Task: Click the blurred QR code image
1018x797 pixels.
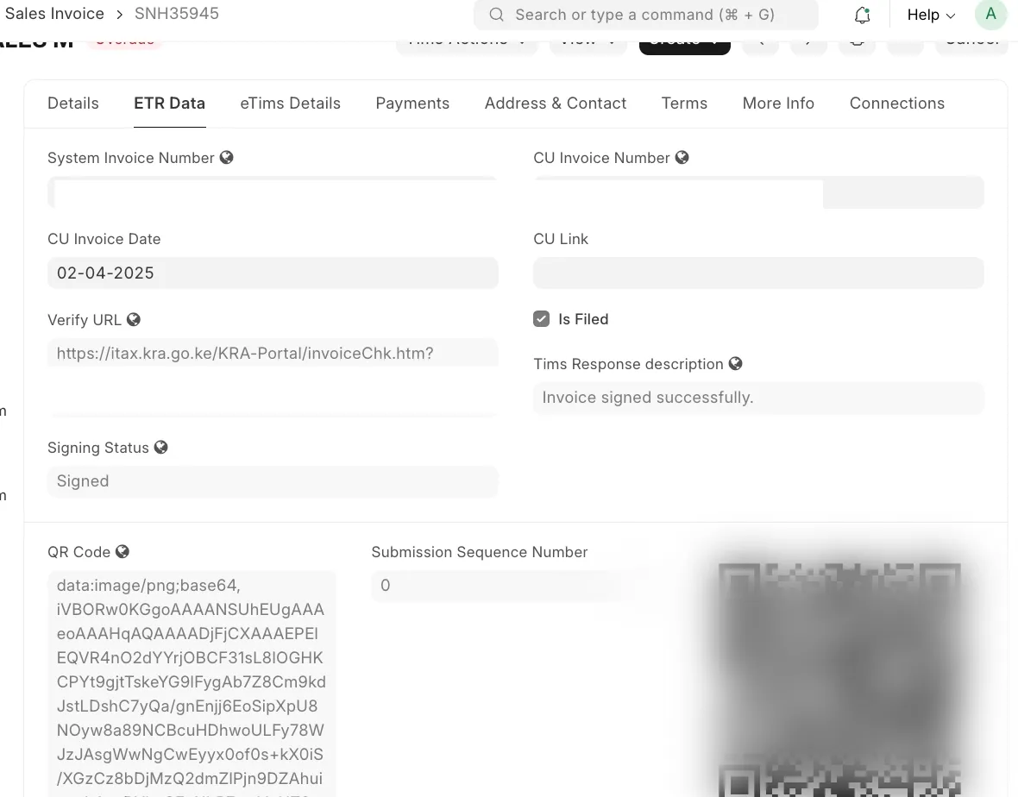Action: coord(839,679)
